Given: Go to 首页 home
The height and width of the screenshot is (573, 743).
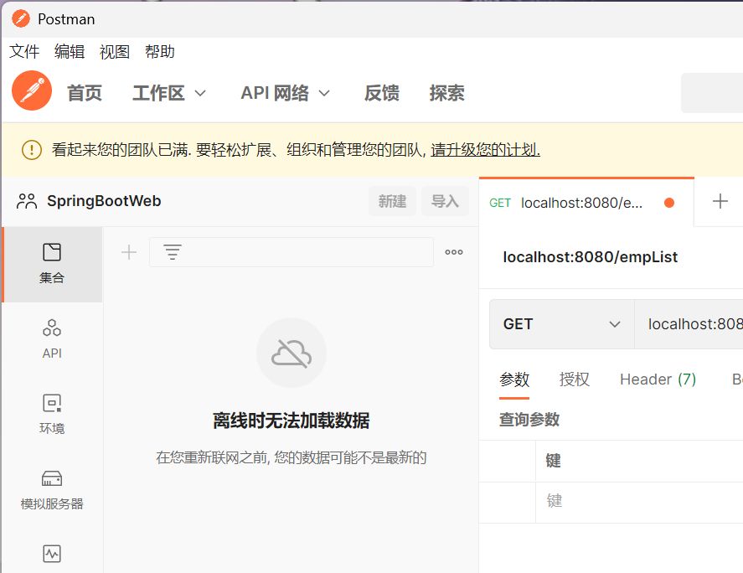Looking at the screenshot, I should click(x=85, y=93).
